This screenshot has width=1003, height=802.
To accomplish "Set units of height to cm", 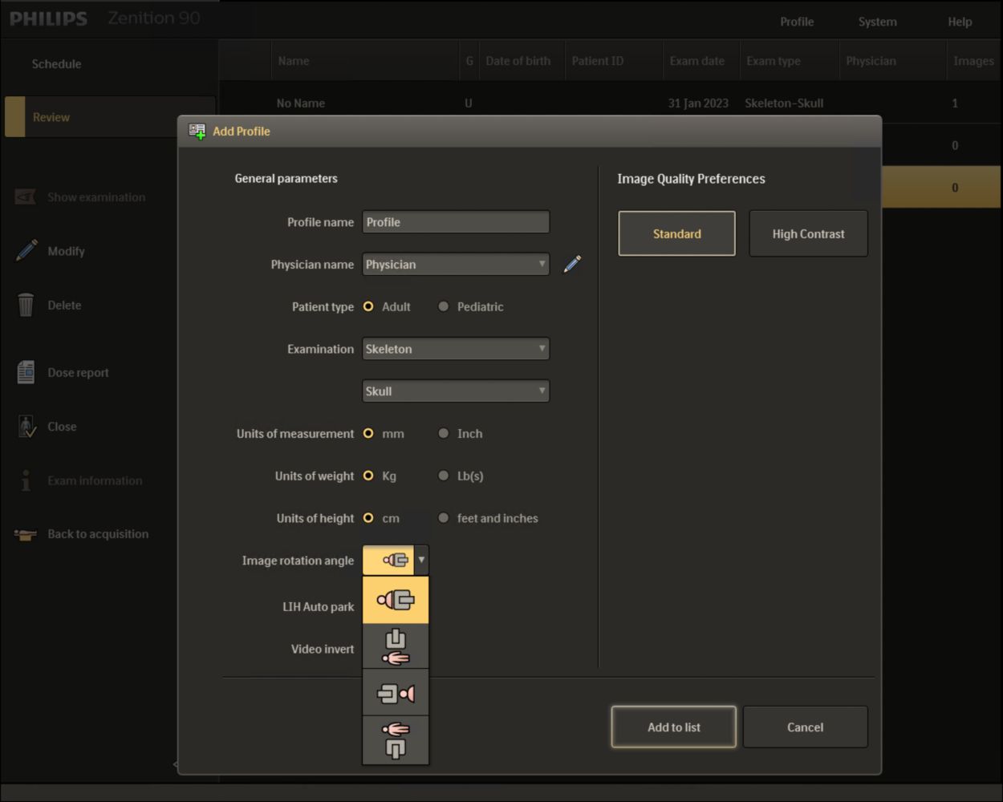I will (368, 518).
